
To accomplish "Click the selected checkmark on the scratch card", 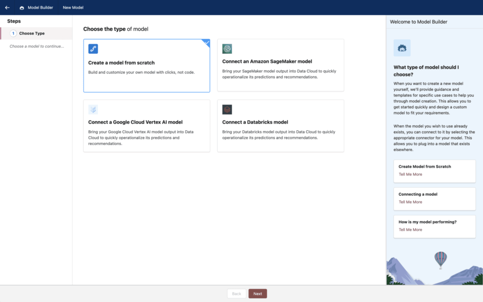I will click(x=207, y=42).
